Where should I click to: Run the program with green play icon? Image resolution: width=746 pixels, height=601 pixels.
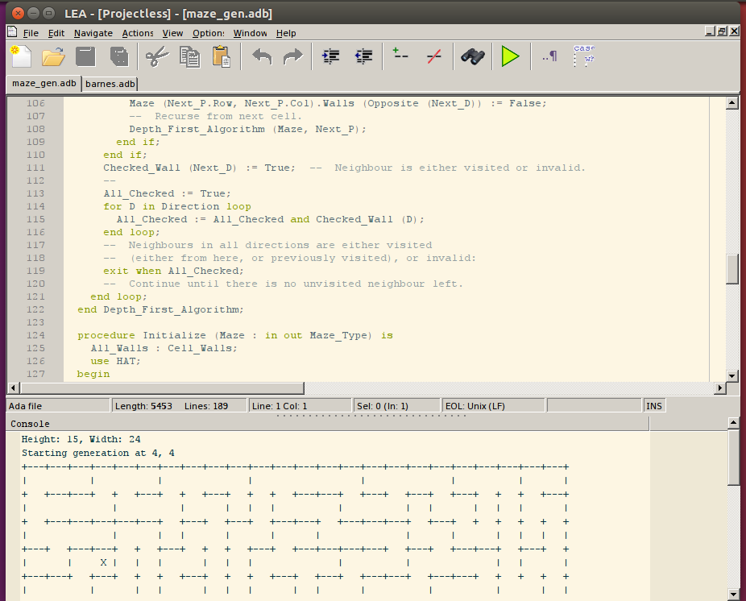(x=511, y=56)
